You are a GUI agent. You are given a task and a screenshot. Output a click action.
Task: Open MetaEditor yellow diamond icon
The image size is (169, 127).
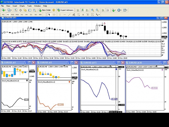(54, 10)
